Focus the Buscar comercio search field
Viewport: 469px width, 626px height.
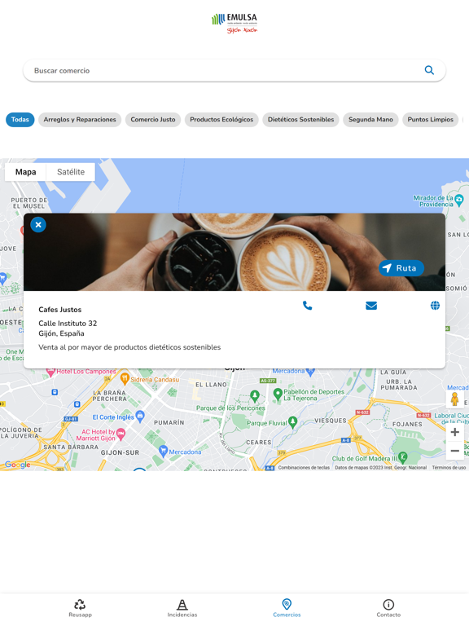coord(234,71)
